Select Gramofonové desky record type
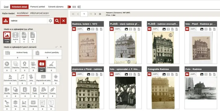This screenshot has height=111, width=220. click(x=10, y=79)
